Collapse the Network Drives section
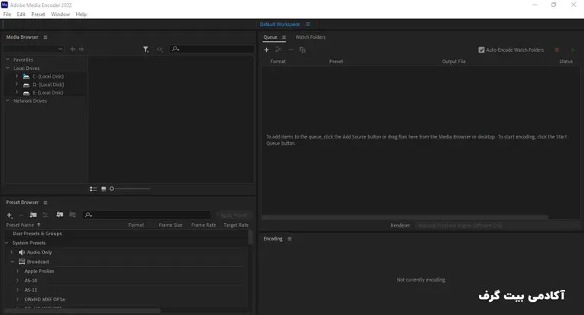This screenshot has width=584, height=315. (8, 100)
